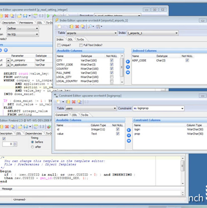Click save disk icon in procedure editor toolbar

tap(25, 16)
